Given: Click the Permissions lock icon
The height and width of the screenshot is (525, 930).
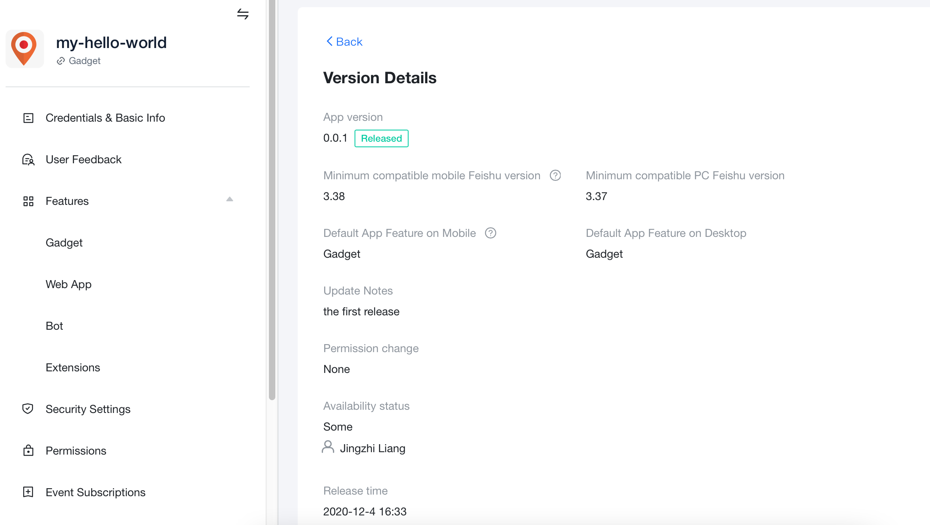Looking at the screenshot, I should tap(28, 451).
